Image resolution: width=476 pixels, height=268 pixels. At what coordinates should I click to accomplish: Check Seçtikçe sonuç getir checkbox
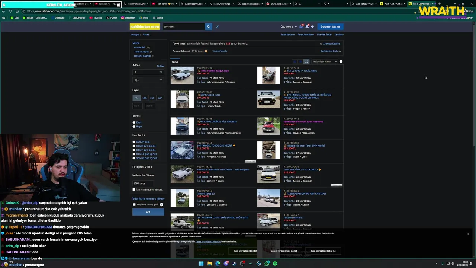pos(134,205)
